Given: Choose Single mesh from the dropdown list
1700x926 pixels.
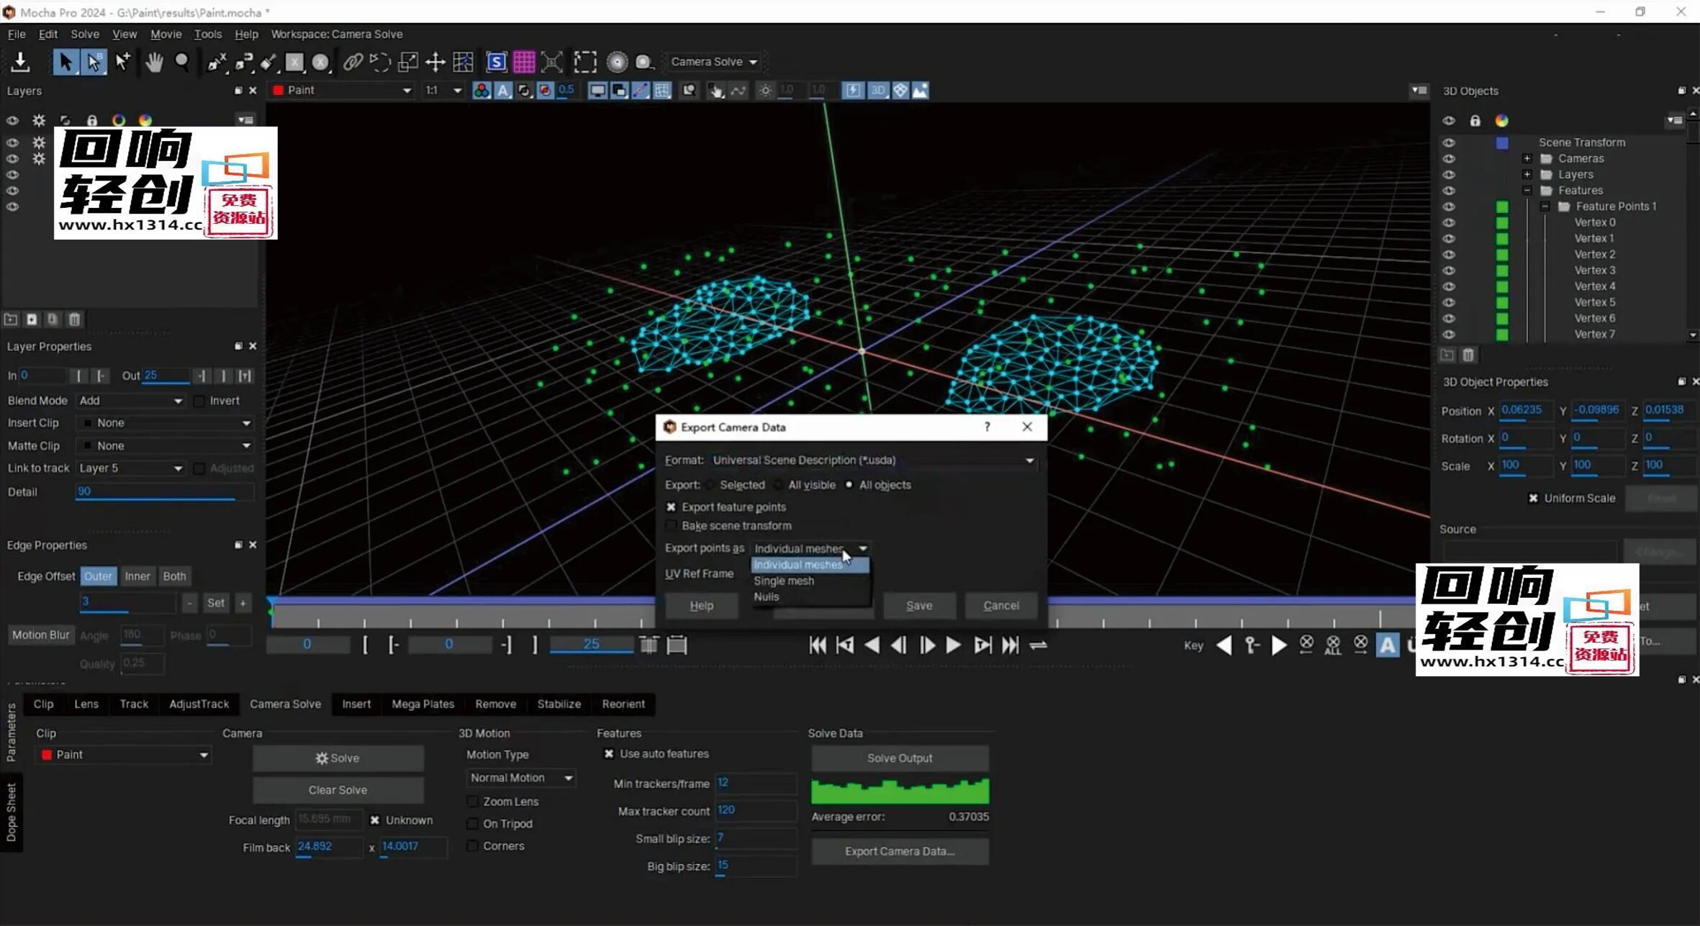Looking at the screenshot, I should coord(783,581).
